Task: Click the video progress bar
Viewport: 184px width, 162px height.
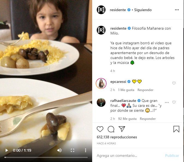Action: [46, 157]
